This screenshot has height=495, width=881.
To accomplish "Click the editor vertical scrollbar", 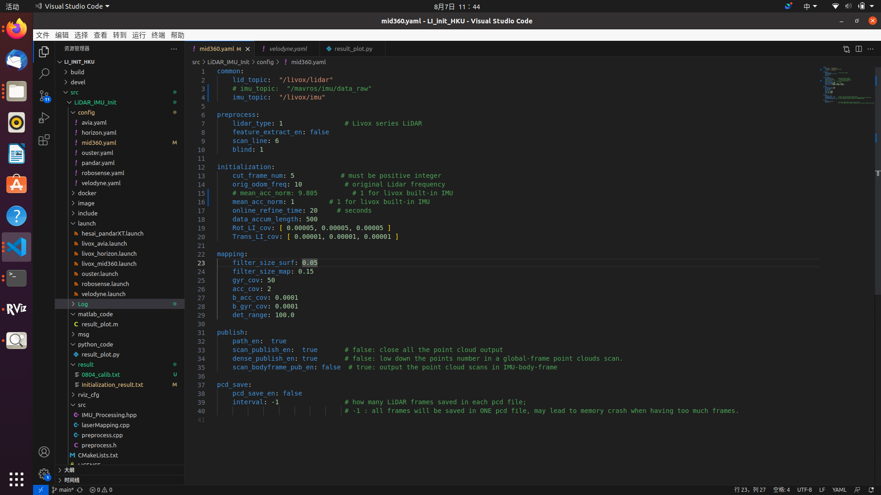I will point(877,183).
